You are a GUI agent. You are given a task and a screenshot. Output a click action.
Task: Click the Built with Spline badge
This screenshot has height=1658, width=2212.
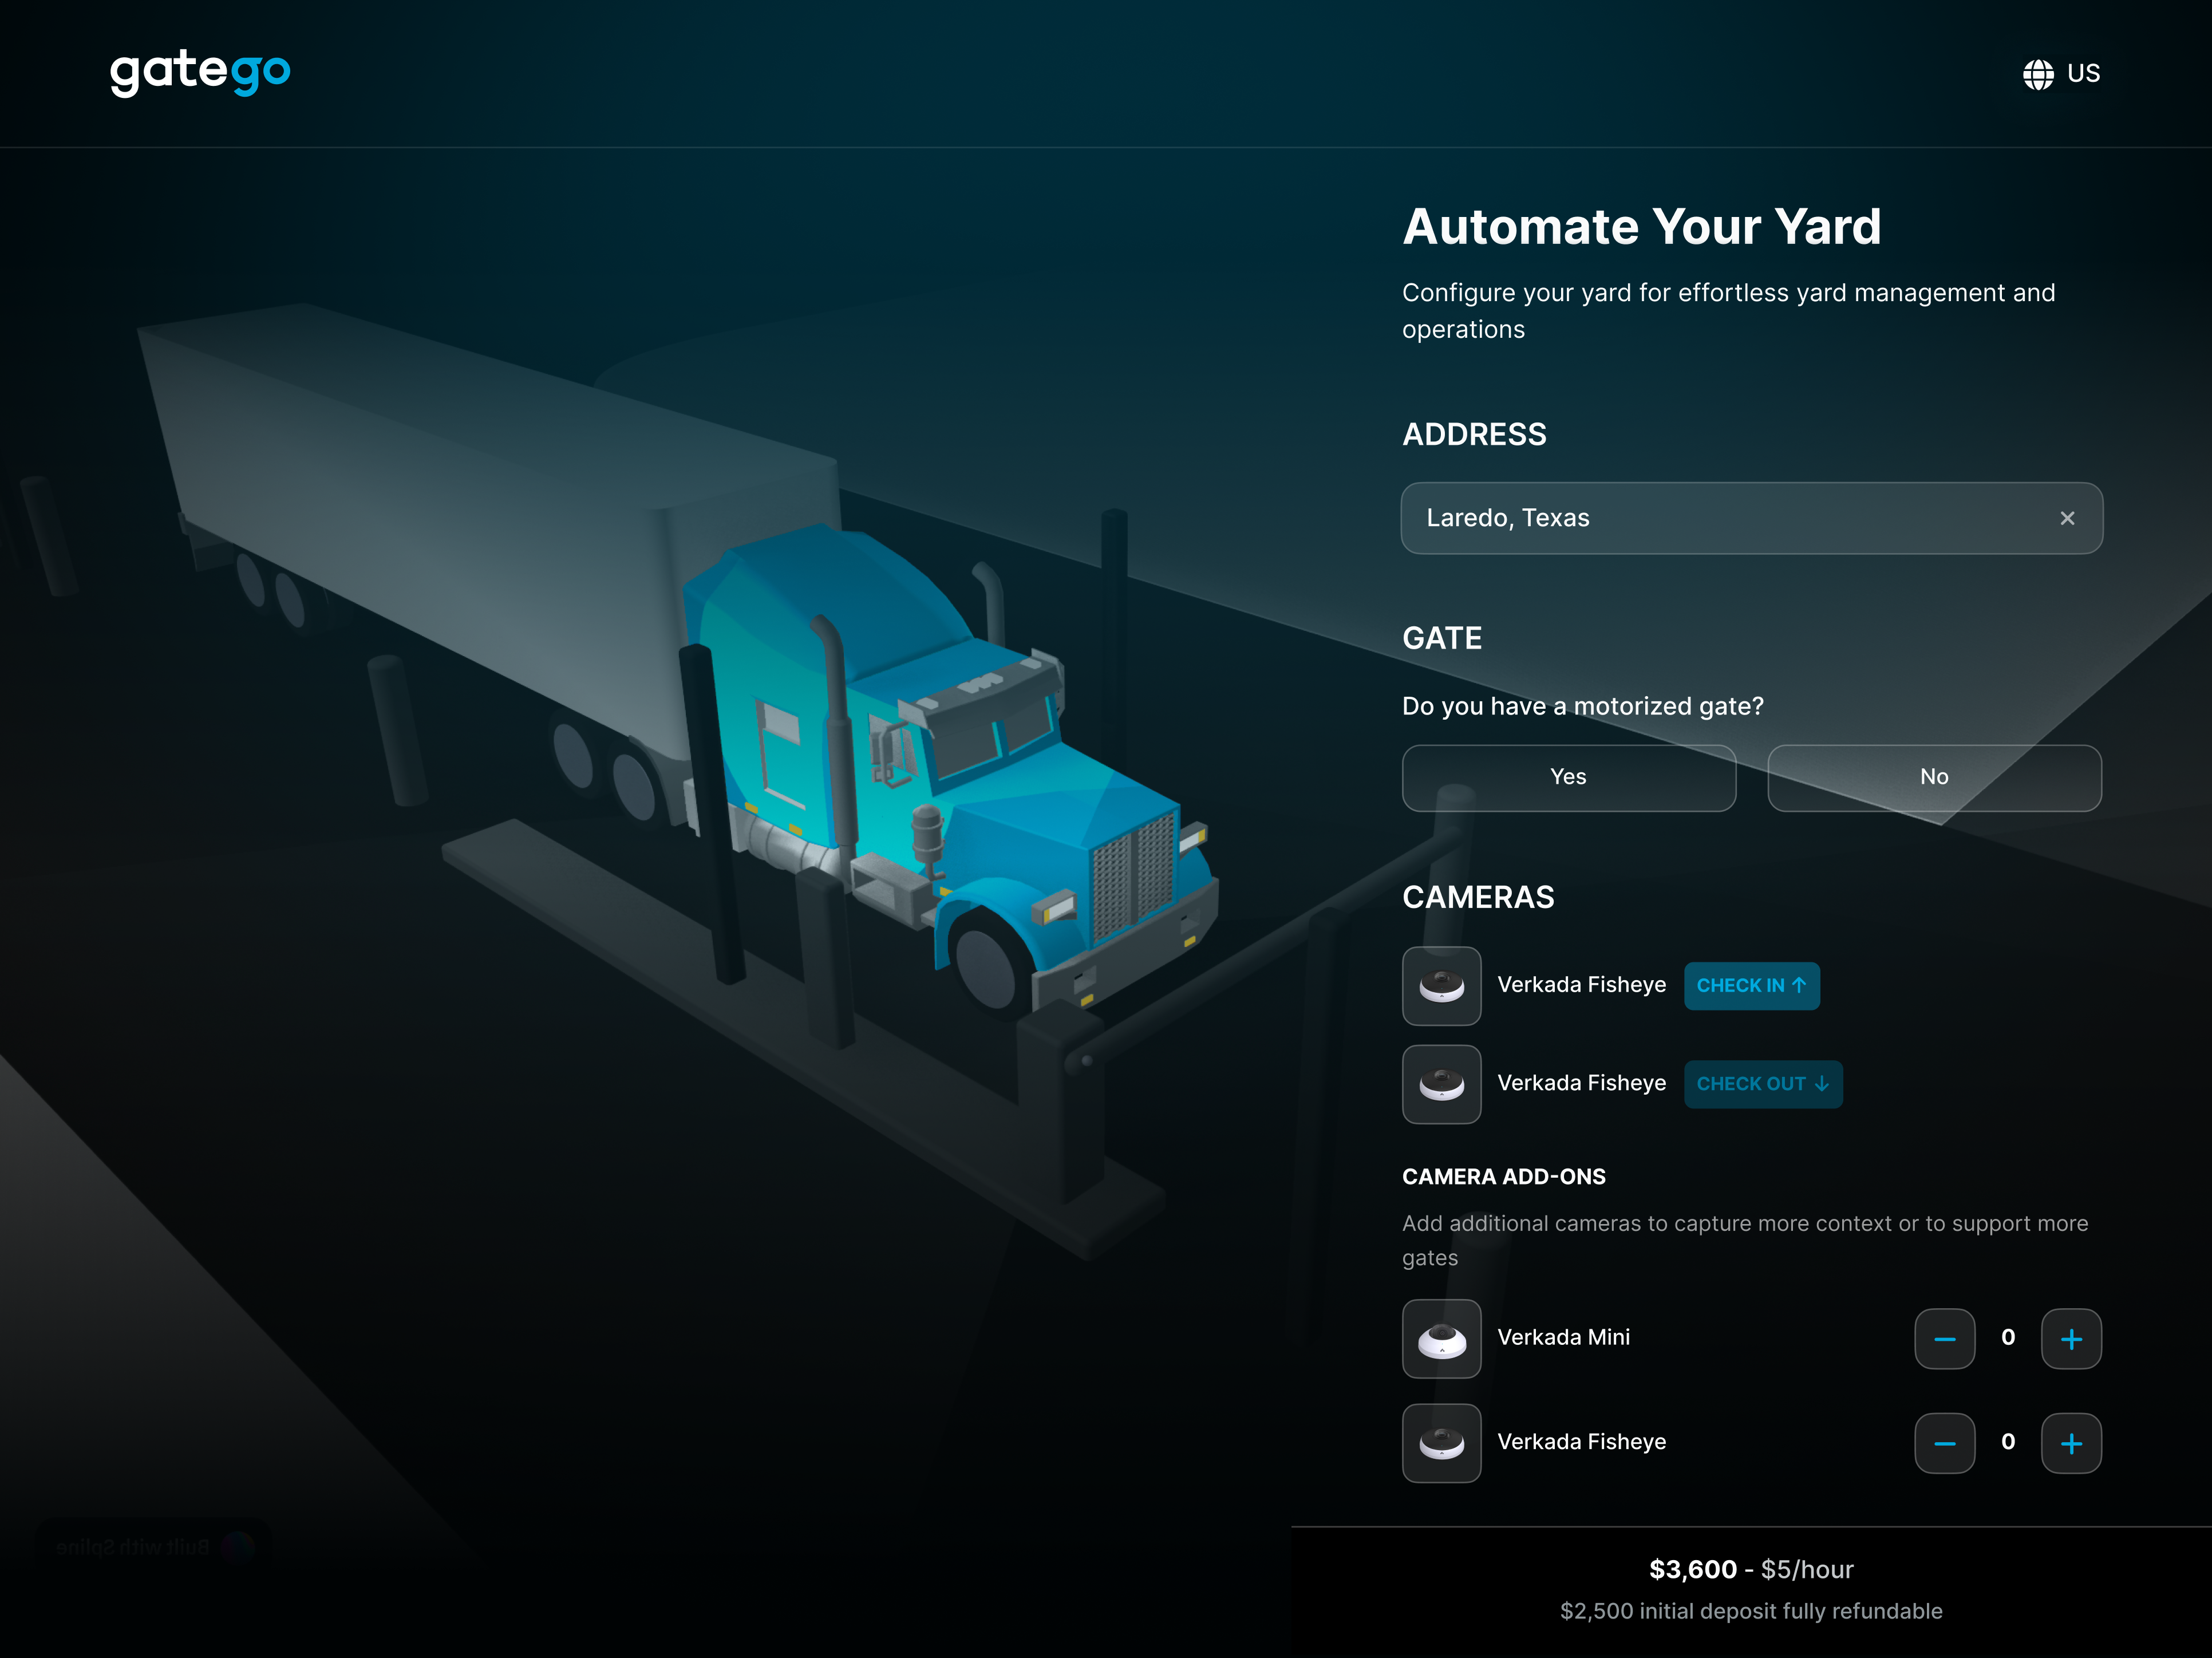(x=153, y=1547)
